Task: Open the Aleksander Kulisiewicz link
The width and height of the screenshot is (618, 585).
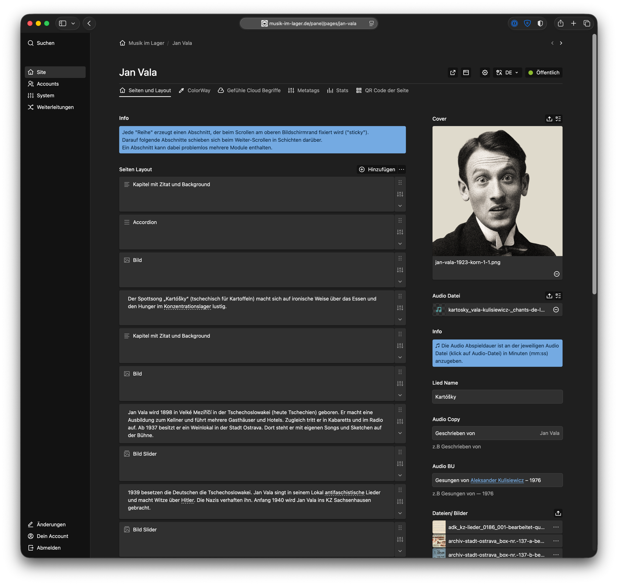Action: click(x=497, y=480)
